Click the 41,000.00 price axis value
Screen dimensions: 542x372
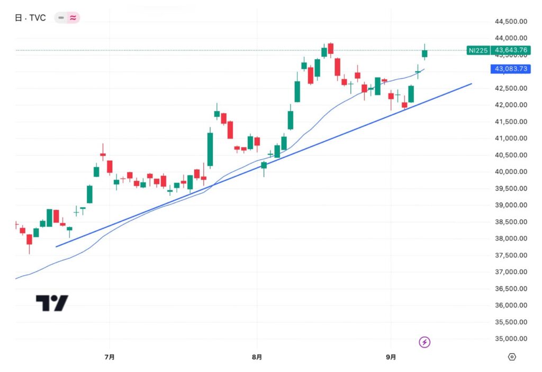(x=511, y=138)
